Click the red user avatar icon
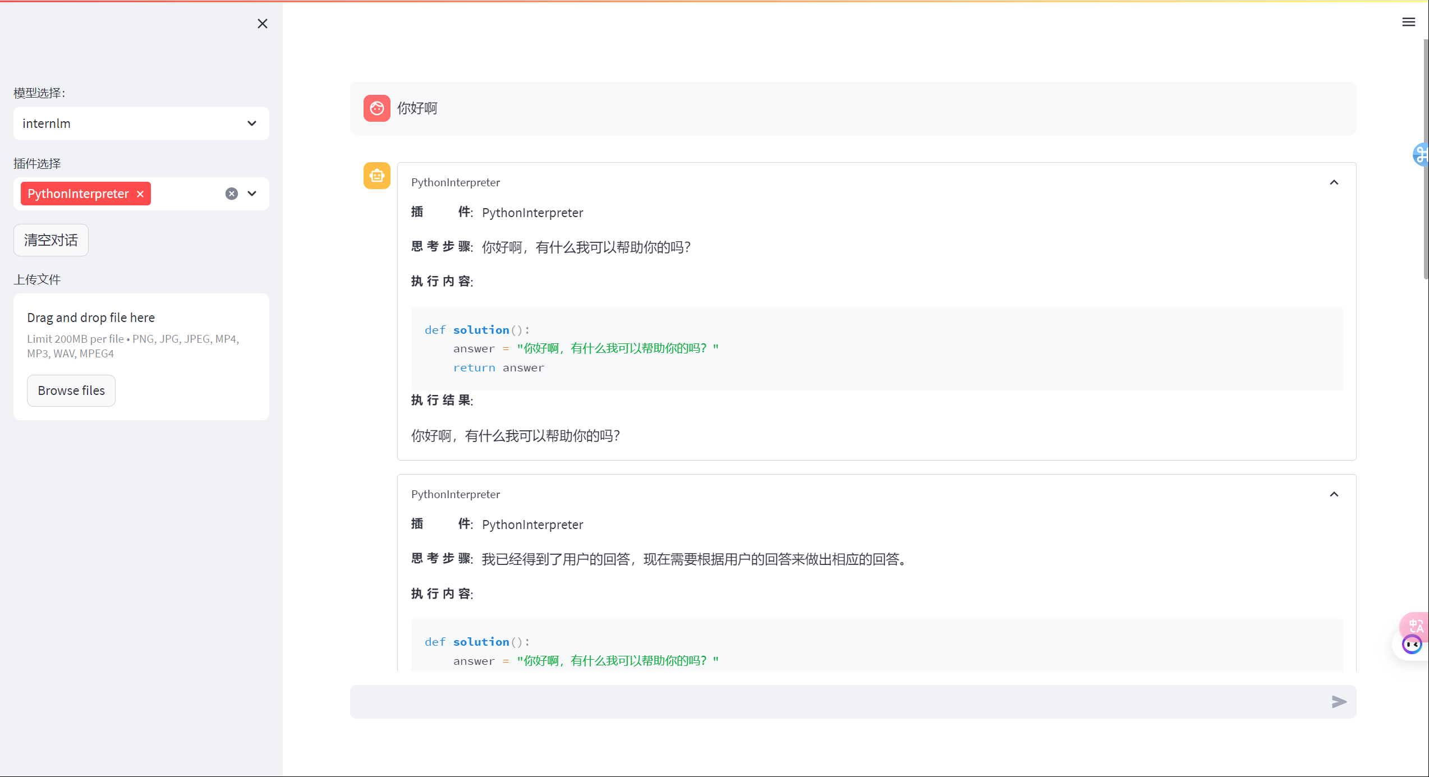This screenshot has height=777, width=1429. (376, 108)
